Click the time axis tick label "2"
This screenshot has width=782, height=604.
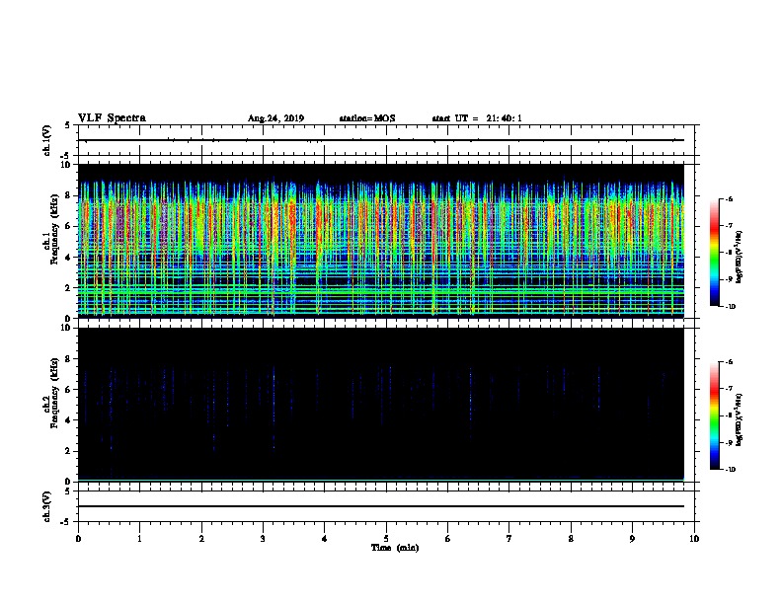[x=201, y=539]
